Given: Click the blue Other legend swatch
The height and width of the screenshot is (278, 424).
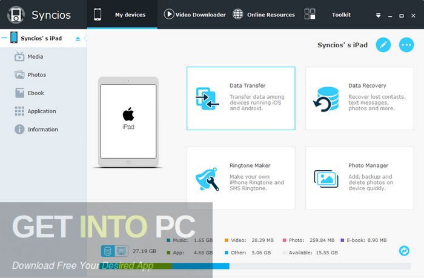Looking at the screenshot, I should [227, 253].
